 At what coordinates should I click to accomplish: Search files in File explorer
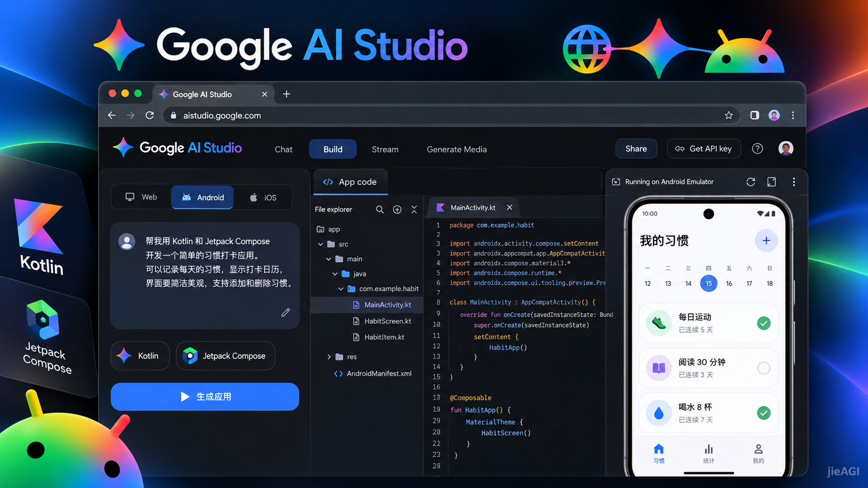point(379,210)
